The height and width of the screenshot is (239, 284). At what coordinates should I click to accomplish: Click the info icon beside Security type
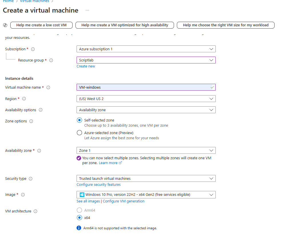click(x=31, y=179)
